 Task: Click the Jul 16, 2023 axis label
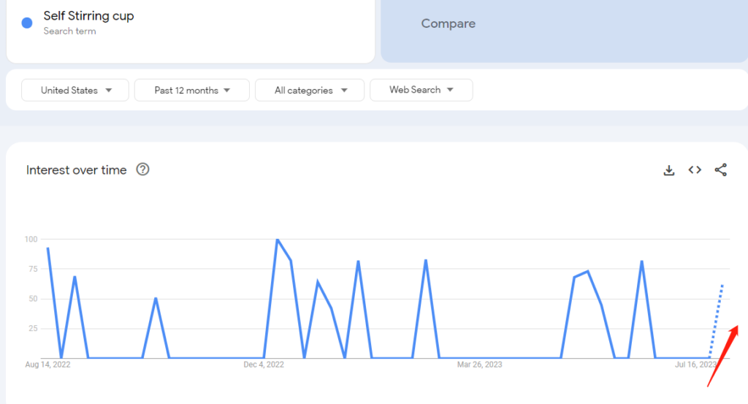point(695,365)
